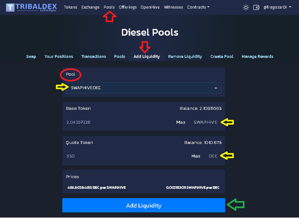The width and height of the screenshot is (299, 218).
Task: Go to the Exchange page
Action: (x=90, y=7)
